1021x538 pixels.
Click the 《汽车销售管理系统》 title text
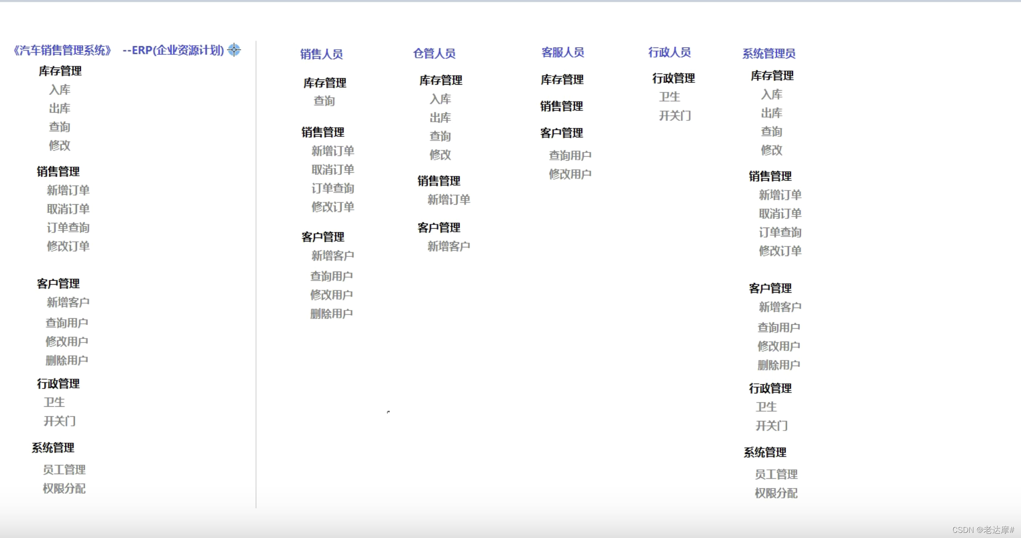click(x=63, y=51)
